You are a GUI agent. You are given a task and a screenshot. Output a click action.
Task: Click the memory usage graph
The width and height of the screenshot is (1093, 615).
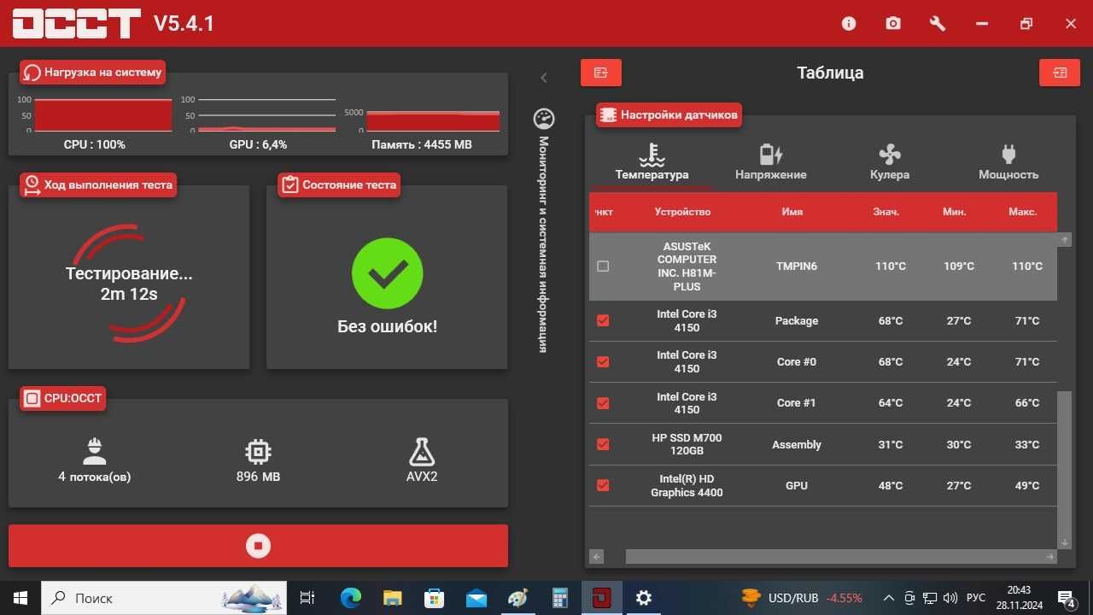(434, 120)
